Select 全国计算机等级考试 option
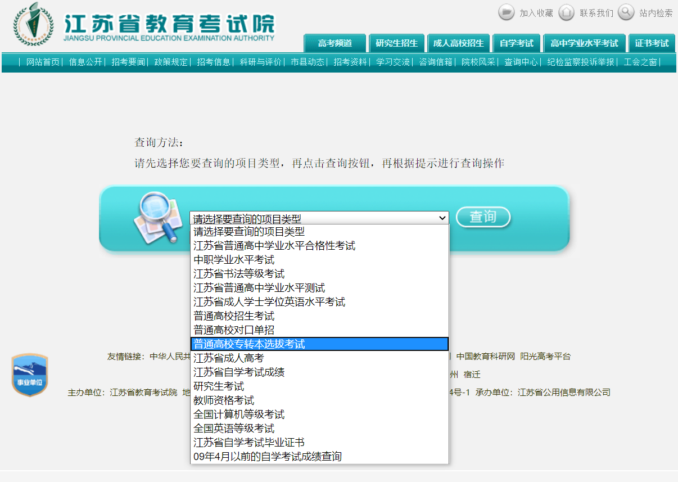 319,415
